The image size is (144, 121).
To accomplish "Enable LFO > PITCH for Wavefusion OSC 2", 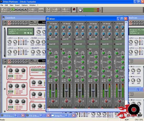I will coord(15,92).
